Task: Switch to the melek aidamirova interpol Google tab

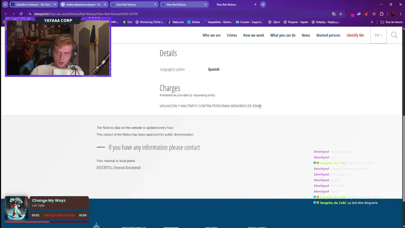Action: (x=83, y=4)
